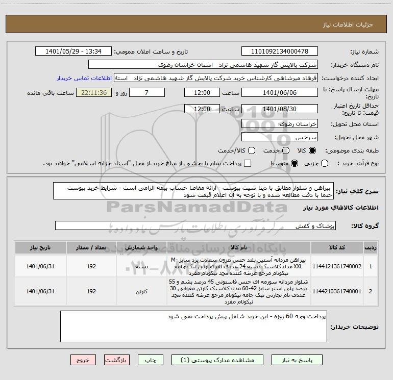
Task: Click the deadline time field 12:00 beside 1401/06/06
Action: (x=202, y=92)
